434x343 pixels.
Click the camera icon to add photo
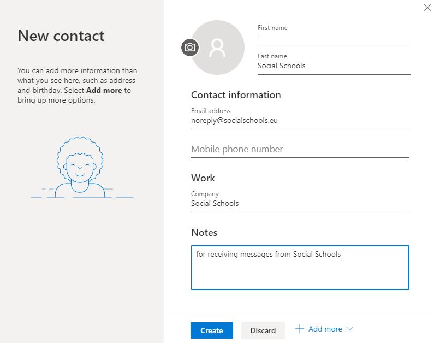[x=190, y=48]
